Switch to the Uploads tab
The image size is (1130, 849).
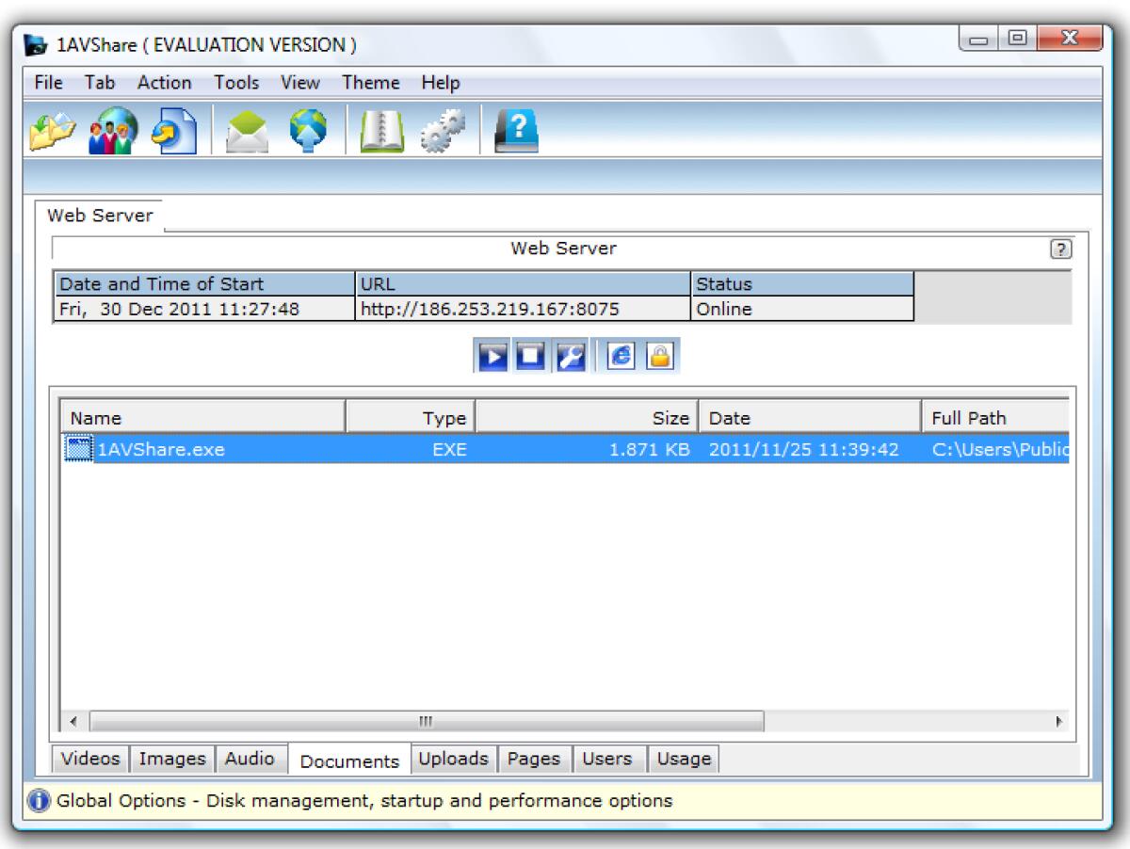[454, 759]
